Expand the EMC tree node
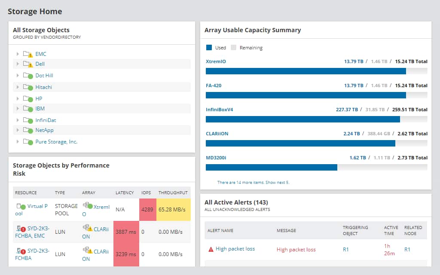The image size is (440, 275). [x=17, y=54]
